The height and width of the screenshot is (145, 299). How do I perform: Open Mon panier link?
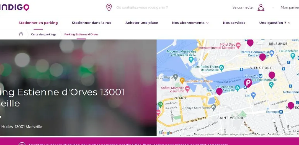290,7
